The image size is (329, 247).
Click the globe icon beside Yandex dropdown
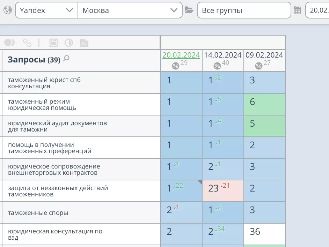pyautogui.click(x=7, y=10)
